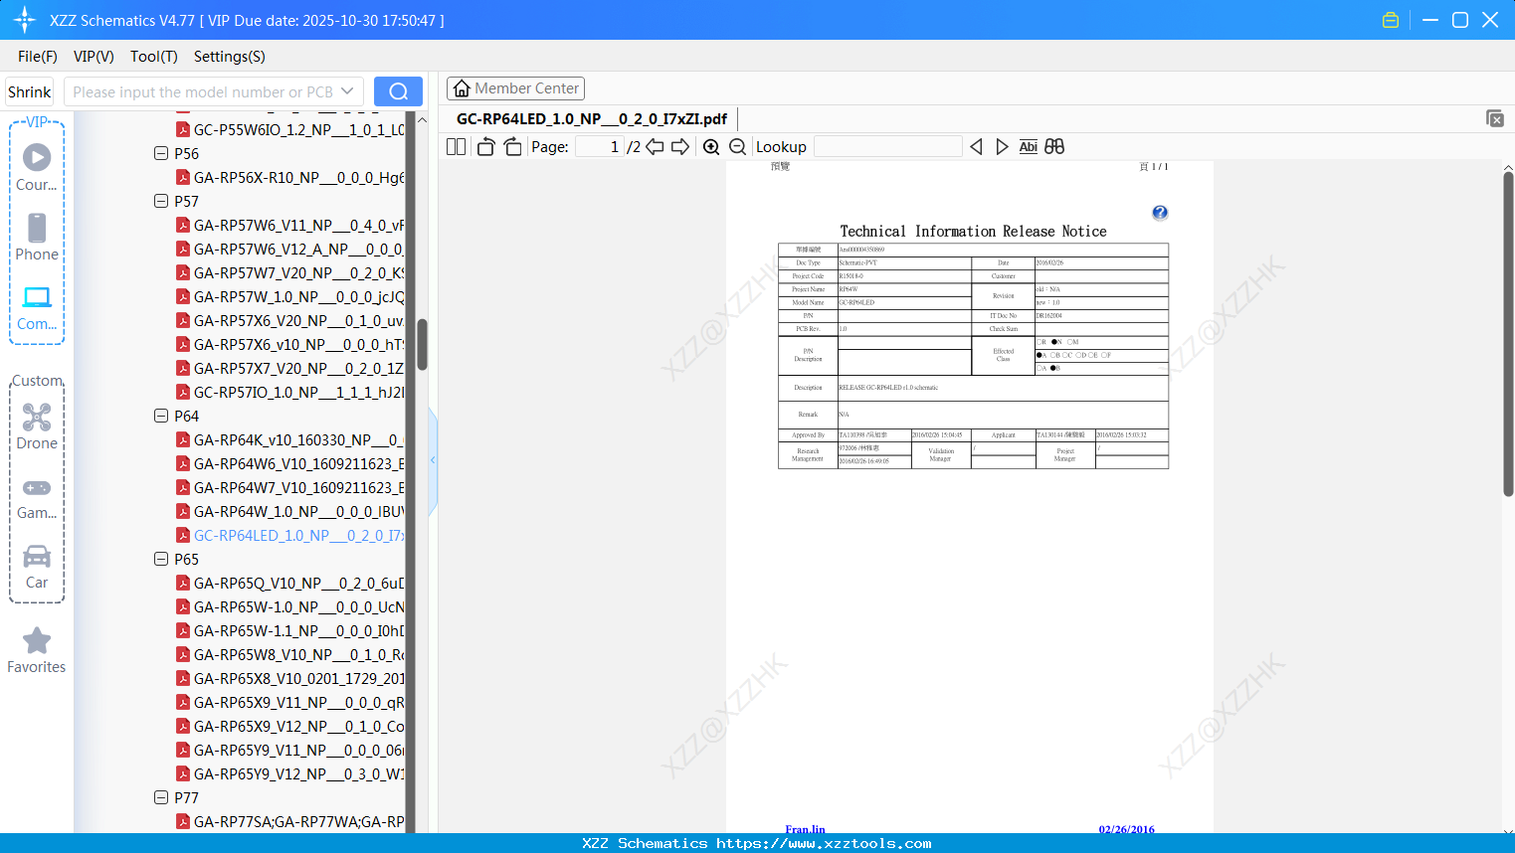The width and height of the screenshot is (1515, 853).
Task: Rotate the PDF page counterclockwise
Action: (485, 146)
